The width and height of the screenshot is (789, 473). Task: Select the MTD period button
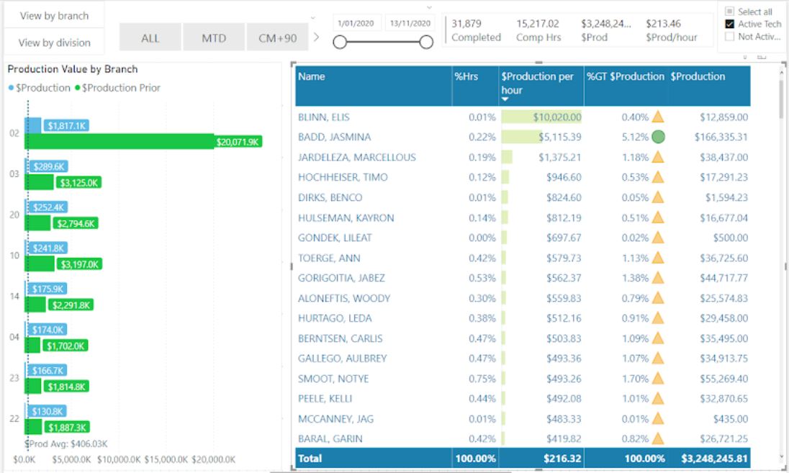click(x=214, y=37)
